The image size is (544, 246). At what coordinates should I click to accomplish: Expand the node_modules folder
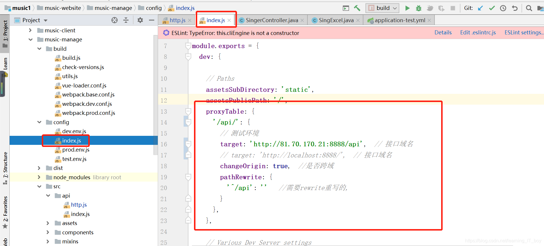tap(39, 177)
